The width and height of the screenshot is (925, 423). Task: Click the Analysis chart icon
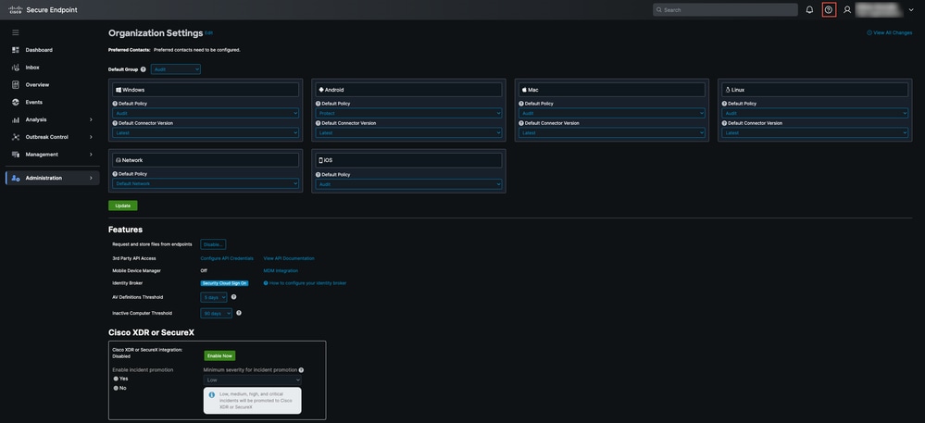16,119
